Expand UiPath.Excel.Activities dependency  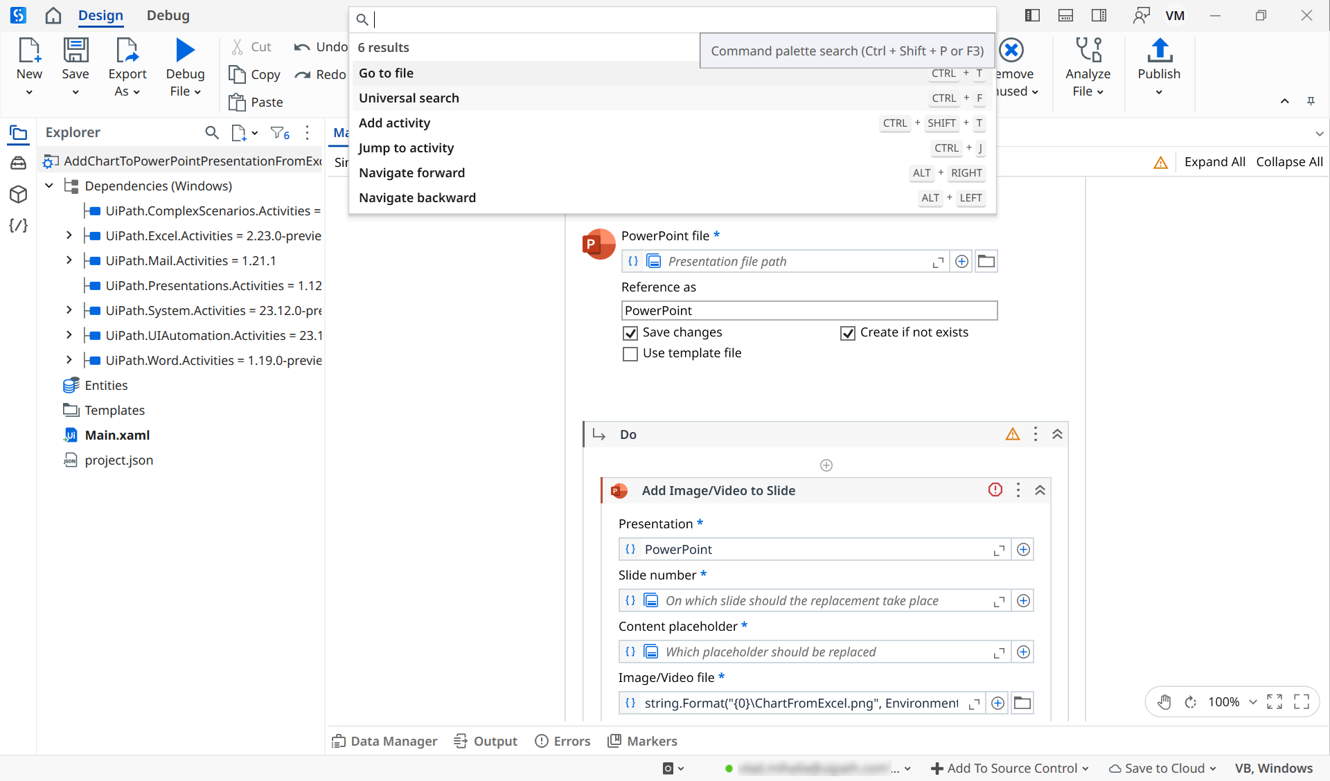click(x=69, y=235)
